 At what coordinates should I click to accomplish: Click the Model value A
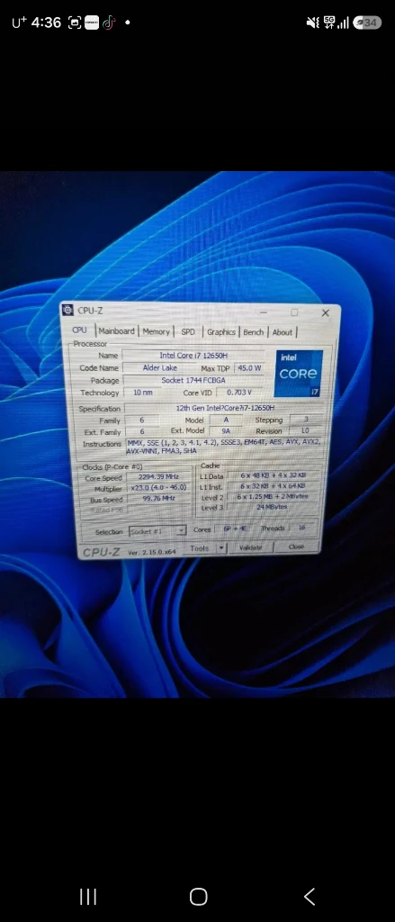pyautogui.click(x=226, y=420)
